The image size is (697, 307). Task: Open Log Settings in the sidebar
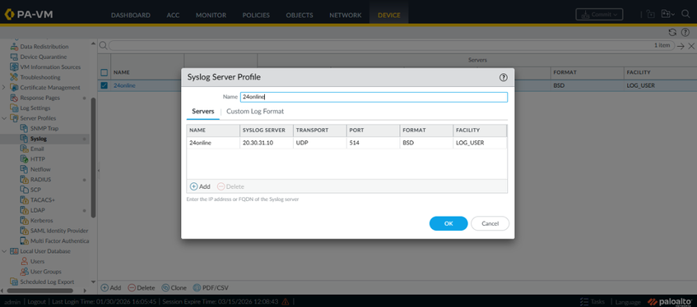click(x=35, y=108)
